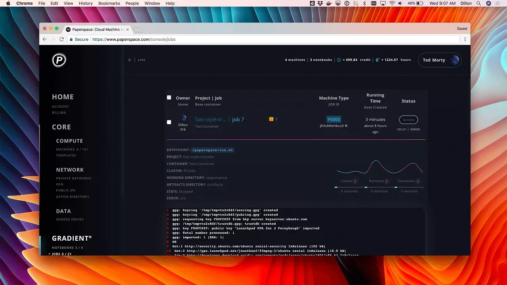The height and width of the screenshot is (285, 507).
Task: Open the Bookmarks menu
Action: tap(109, 3)
